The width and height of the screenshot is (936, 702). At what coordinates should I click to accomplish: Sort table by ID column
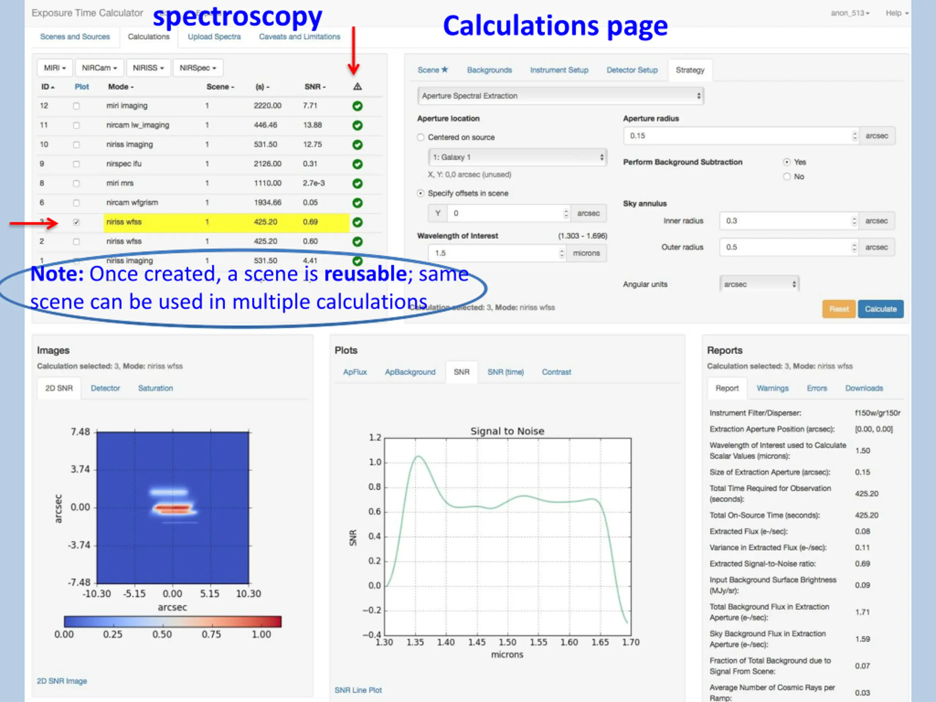tap(48, 87)
